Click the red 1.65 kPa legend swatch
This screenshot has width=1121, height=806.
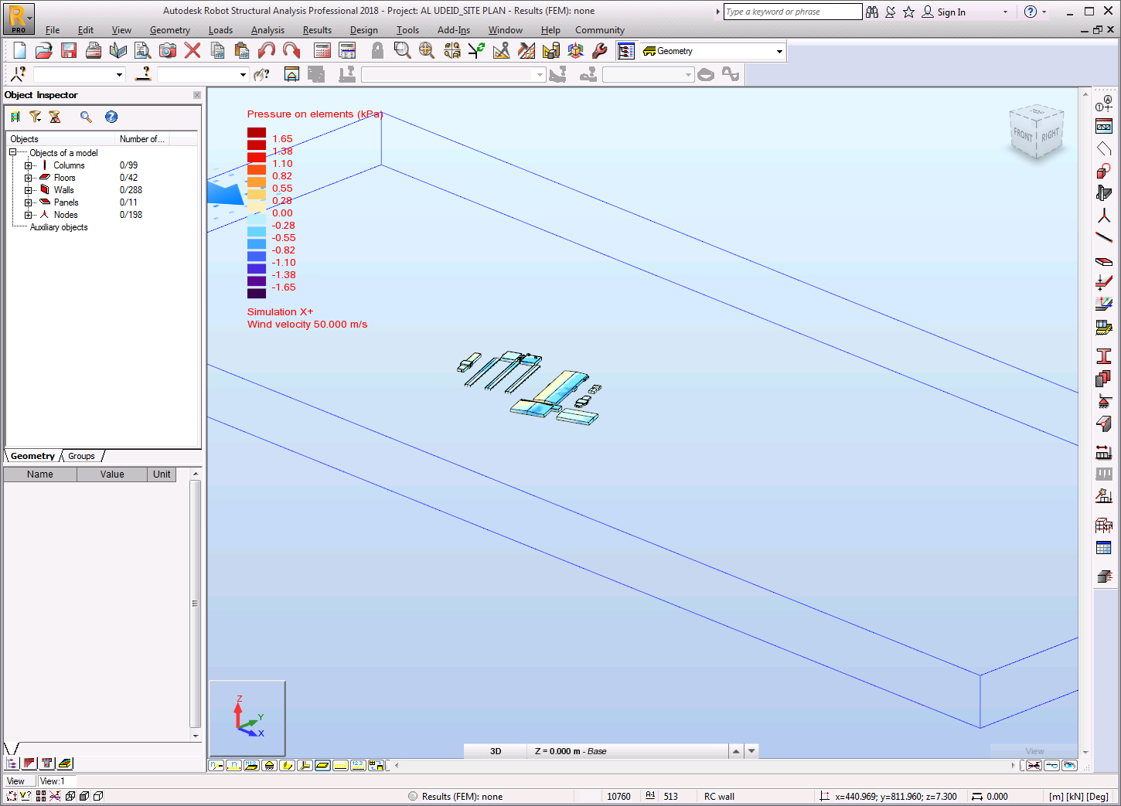[x=256, y=132]
